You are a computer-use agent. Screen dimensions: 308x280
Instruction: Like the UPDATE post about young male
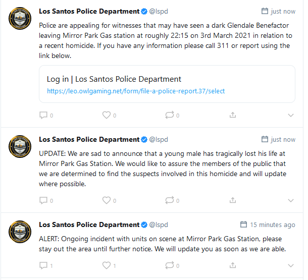[106, 200]
